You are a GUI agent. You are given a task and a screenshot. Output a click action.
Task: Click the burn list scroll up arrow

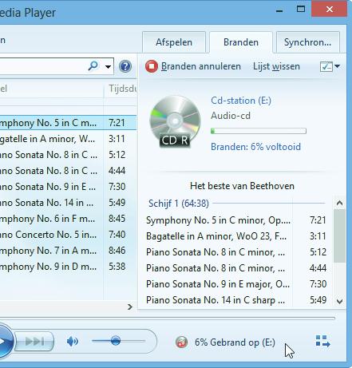(339, 203)
